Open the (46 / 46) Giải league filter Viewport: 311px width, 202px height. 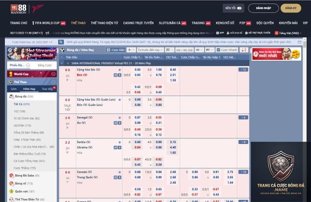(x=184, y=50)
